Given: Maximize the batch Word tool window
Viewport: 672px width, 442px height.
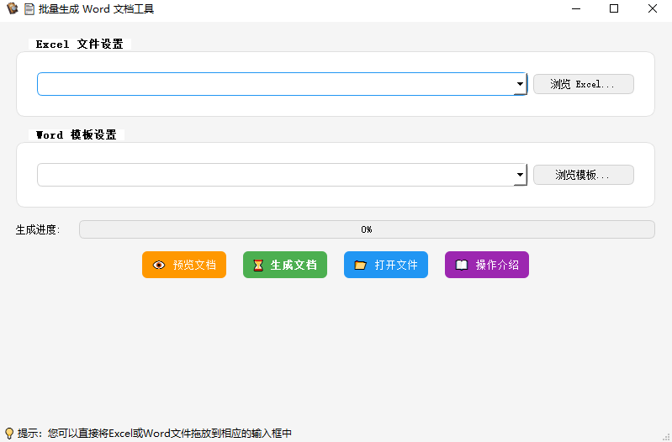Looking at the screenshot, I should [614, 8].
